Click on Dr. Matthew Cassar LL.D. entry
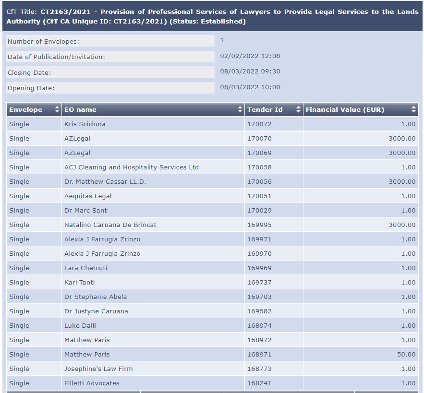This screenshot has width=424, height=393. [x=105, y=181]
